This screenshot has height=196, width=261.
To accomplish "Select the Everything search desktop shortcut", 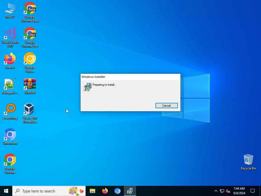I will pyautogui.click(x=10, y=112).
